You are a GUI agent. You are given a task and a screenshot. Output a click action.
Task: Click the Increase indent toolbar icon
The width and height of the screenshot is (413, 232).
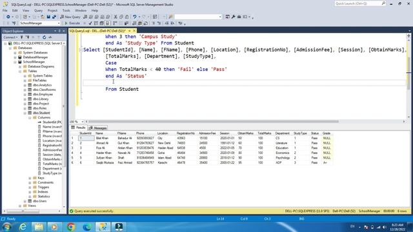(172, 23)
